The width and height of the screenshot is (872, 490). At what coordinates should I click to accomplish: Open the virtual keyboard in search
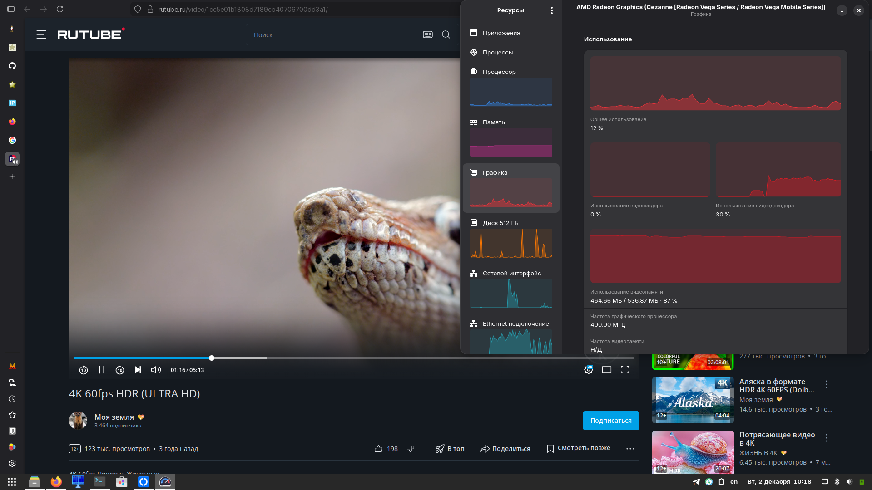point(428,34)
